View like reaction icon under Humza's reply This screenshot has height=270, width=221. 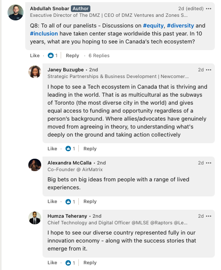click(68, 263)
